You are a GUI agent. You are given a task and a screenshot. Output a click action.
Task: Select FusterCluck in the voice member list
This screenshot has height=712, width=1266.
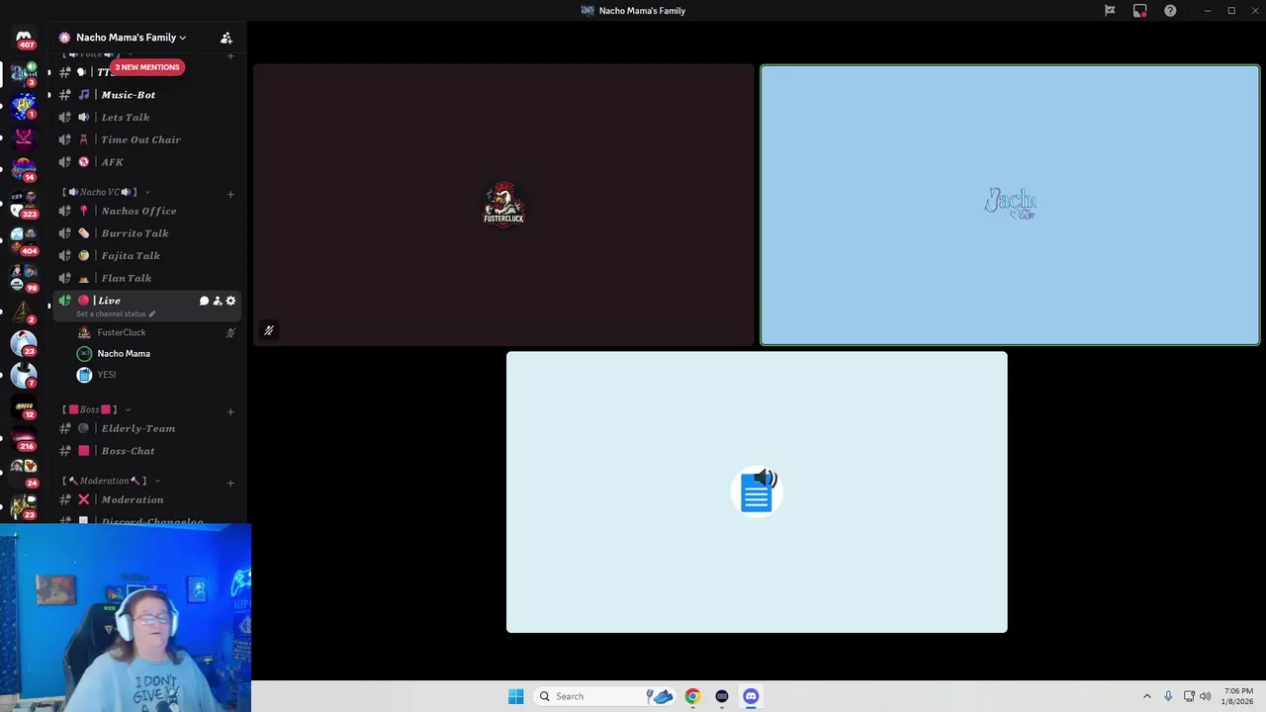pyautogui.click(x=122, y=332)
